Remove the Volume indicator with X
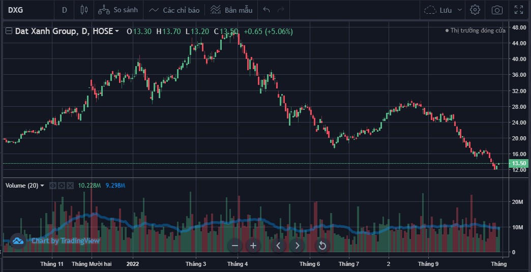The height and width of the screenshot is (272, 531). 70,186
